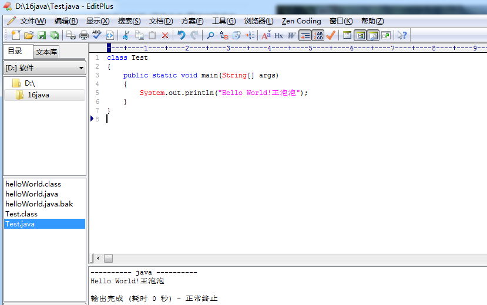Screen dimensions: 487x305
Task: Click 'public static void main' code line
Action: [x=201, y=75]
